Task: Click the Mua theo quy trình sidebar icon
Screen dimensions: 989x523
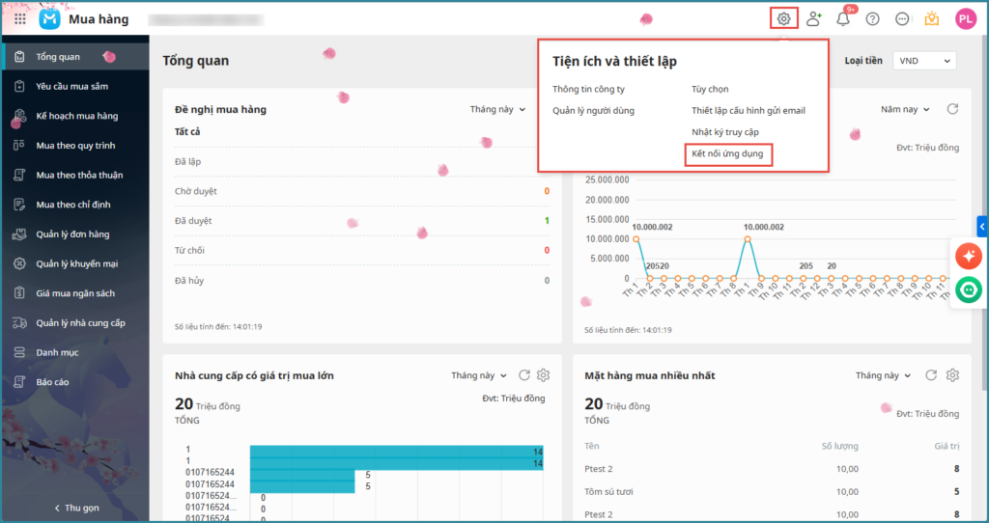Action: [19, 145]
